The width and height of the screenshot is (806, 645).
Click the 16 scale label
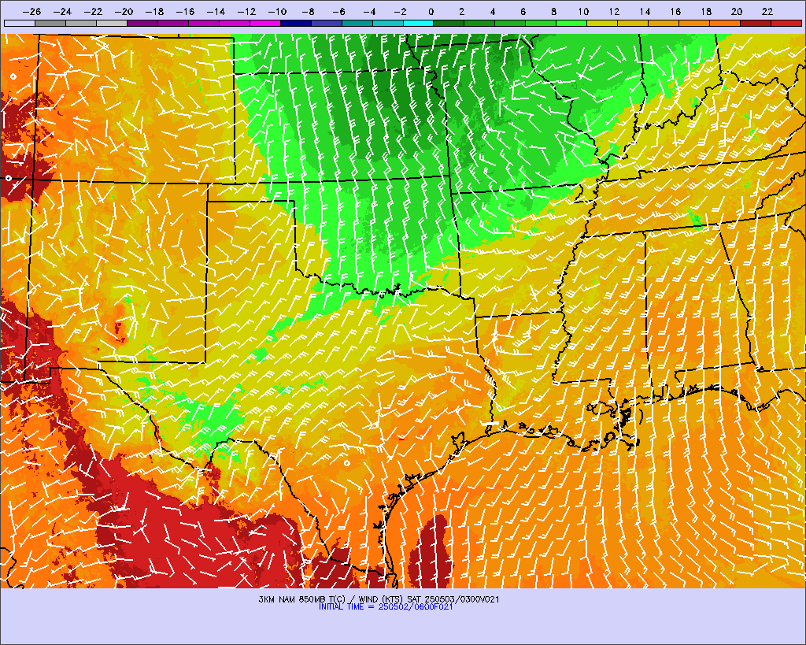tap(675, 11)
